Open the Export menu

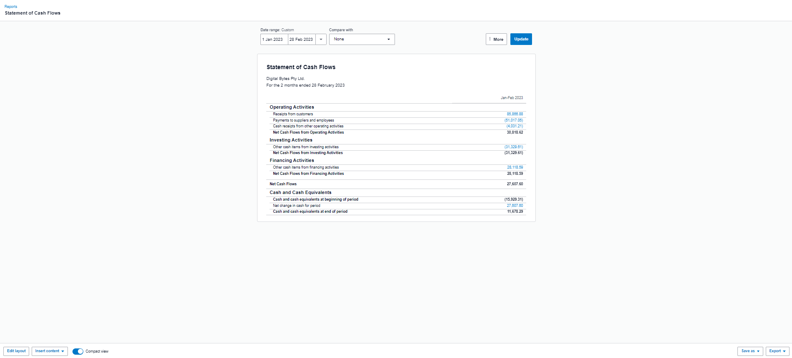[x=777, y=351]
